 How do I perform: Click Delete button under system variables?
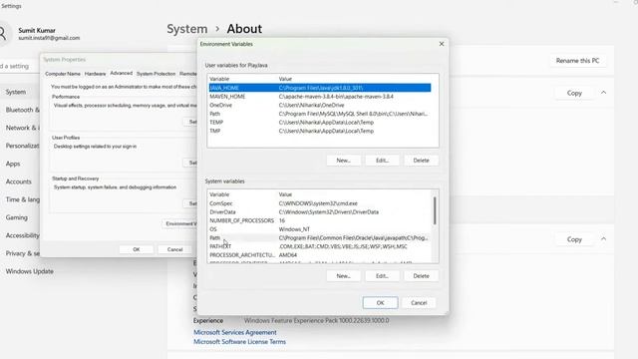coord(421,276)
